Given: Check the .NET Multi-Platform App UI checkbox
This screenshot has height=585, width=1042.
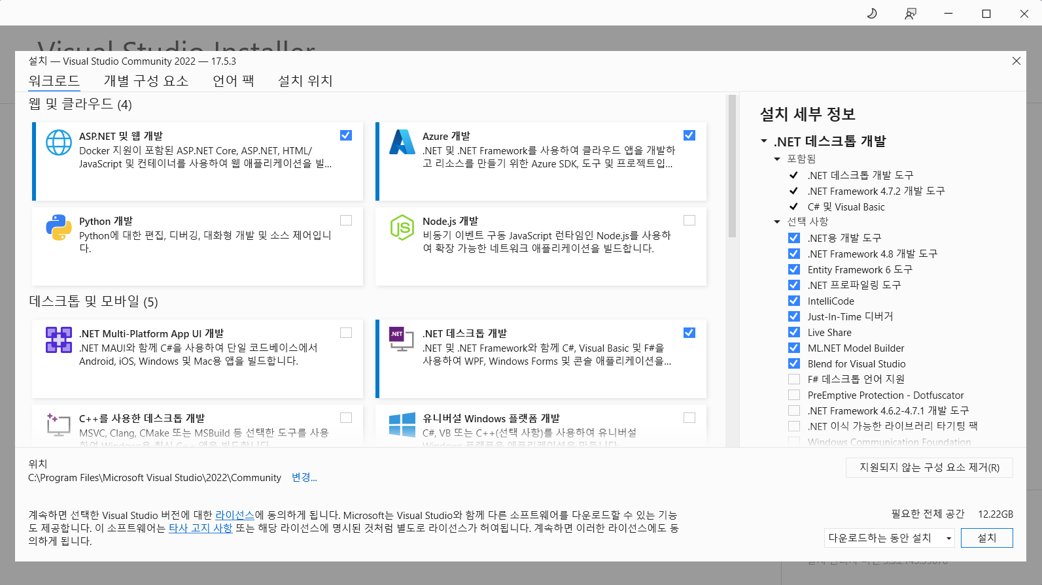Looking at the screenshot, I should [346, 333].
